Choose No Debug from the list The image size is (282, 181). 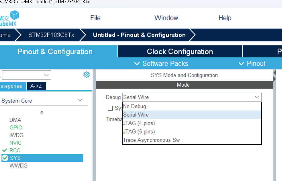click(192, 106)
